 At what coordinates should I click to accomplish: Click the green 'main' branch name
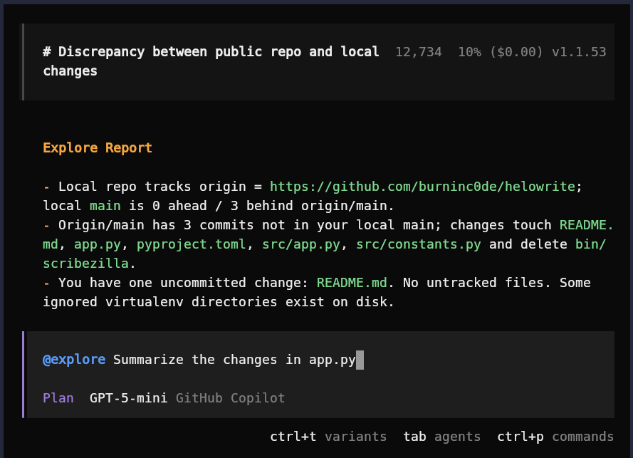(105, 206)
